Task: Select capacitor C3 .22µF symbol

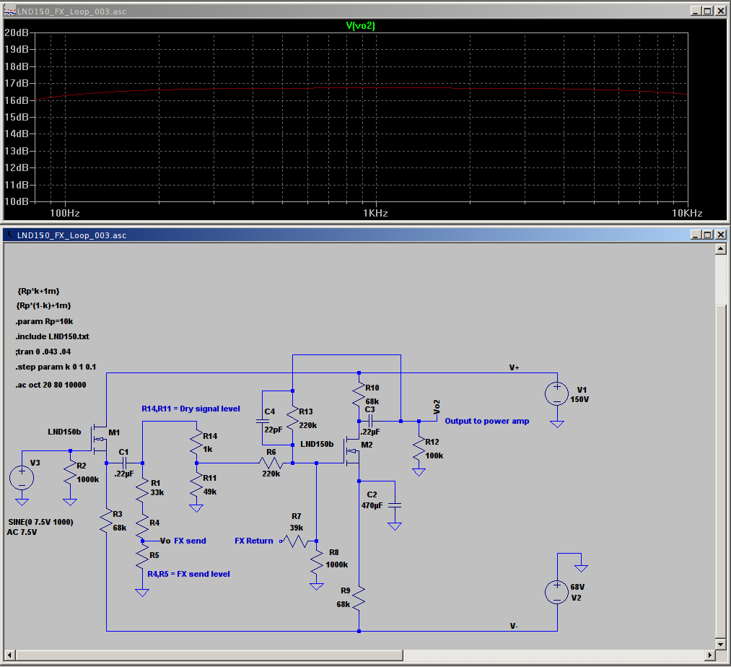Action: (x=370, y=421)
